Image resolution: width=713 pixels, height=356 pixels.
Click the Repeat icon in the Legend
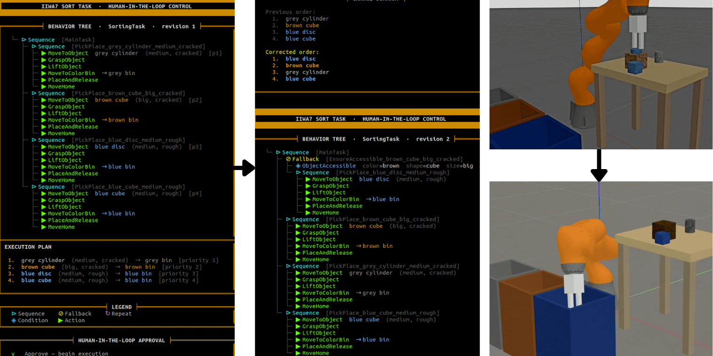point(108,314)
